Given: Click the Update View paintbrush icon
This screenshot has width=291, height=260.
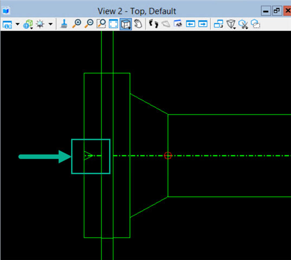Looking at the screenshot, I should (64, 24).
